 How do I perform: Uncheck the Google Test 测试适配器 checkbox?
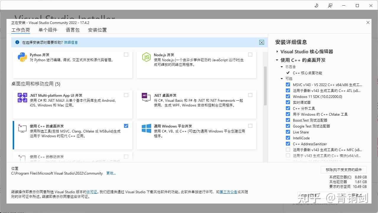click(288, 126)
